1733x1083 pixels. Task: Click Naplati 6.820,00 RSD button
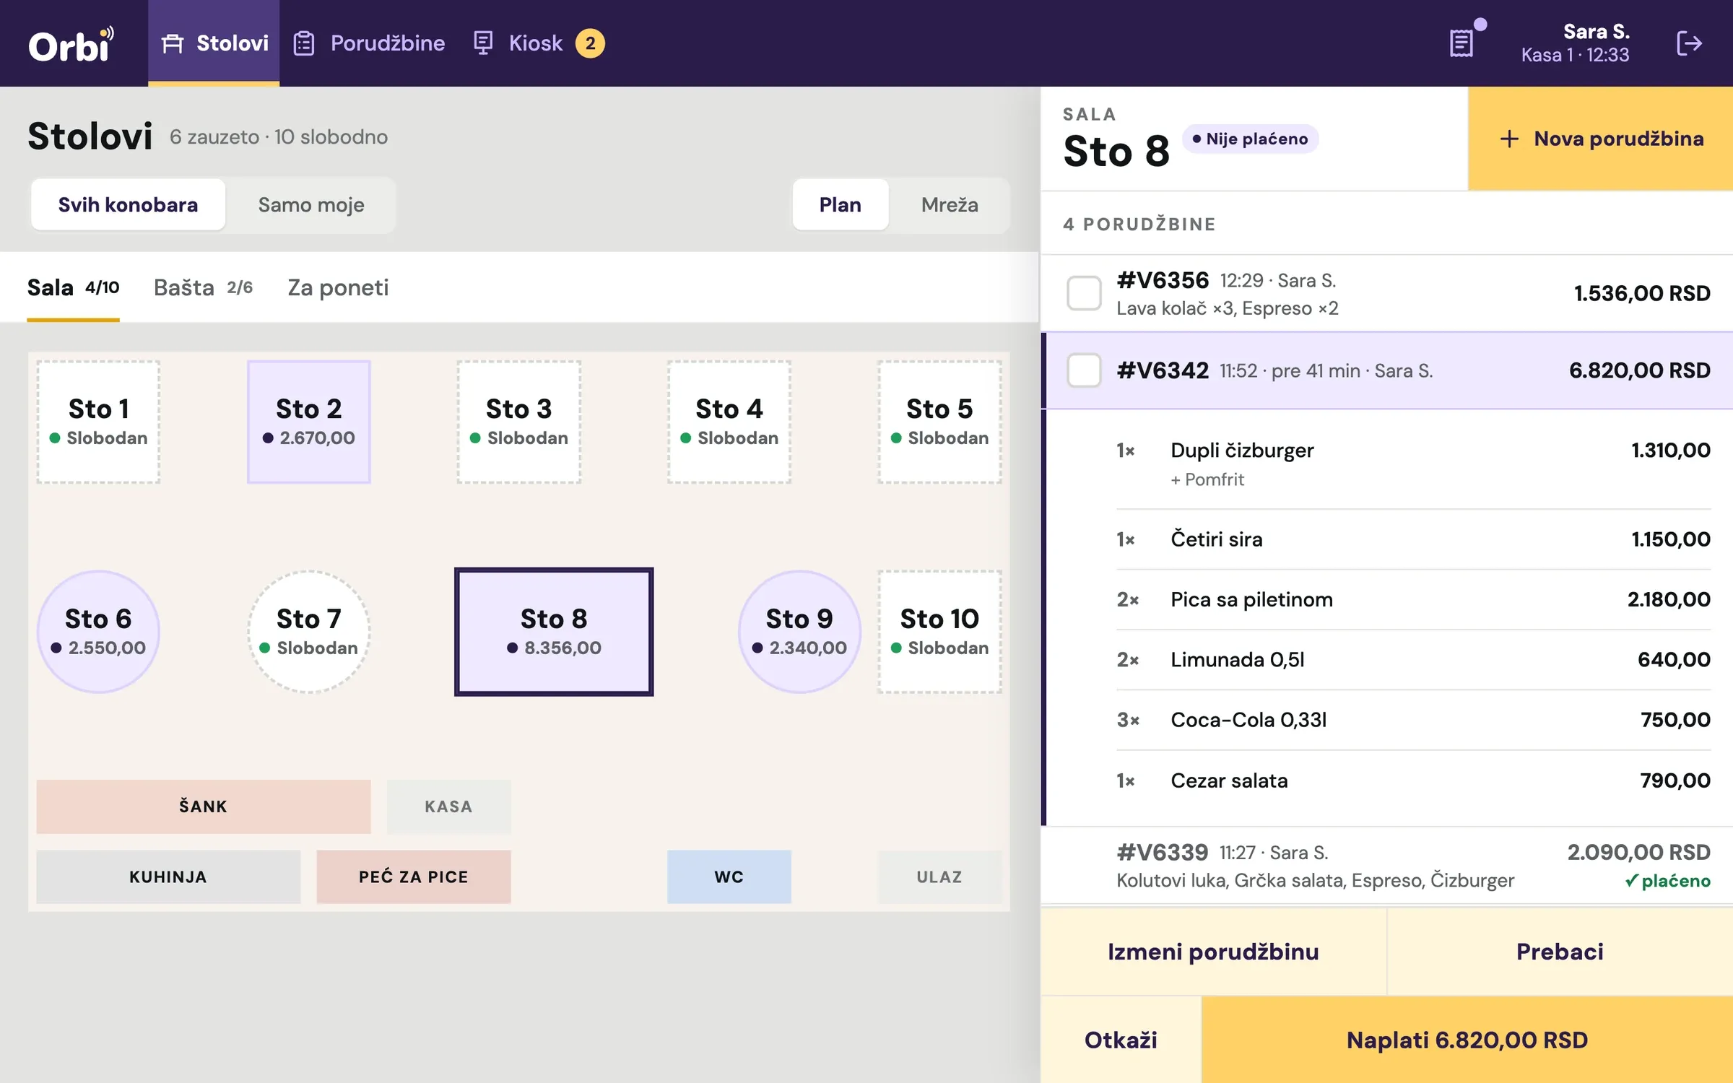pyautogui.click(x=1467, y=1040)
